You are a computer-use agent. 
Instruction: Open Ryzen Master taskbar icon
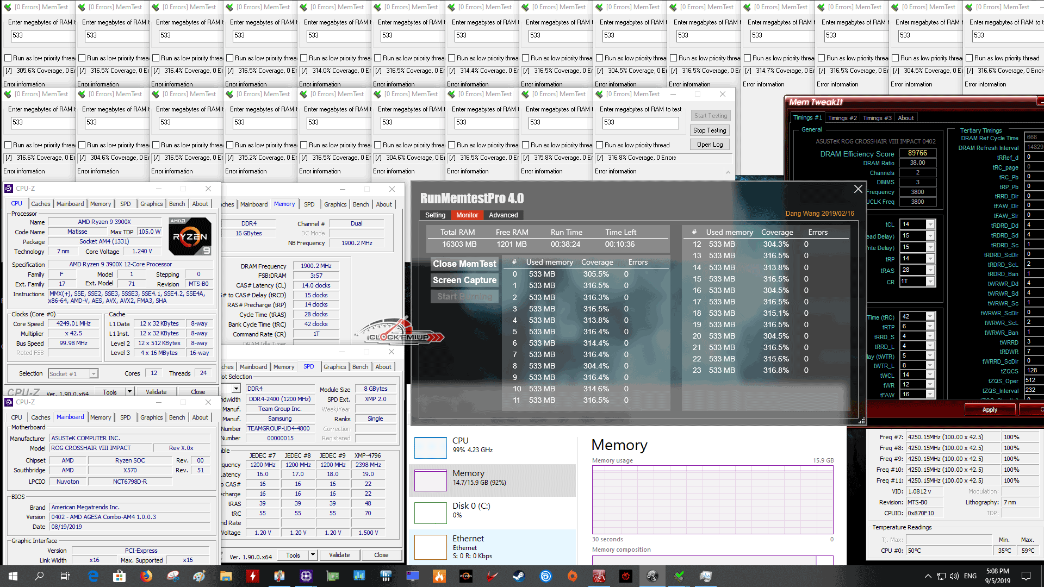coord(466,576)
